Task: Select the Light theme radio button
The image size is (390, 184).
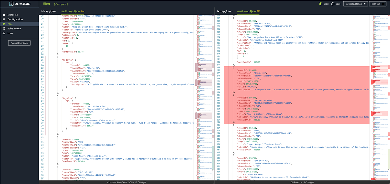Action: [x=321, y=4]
